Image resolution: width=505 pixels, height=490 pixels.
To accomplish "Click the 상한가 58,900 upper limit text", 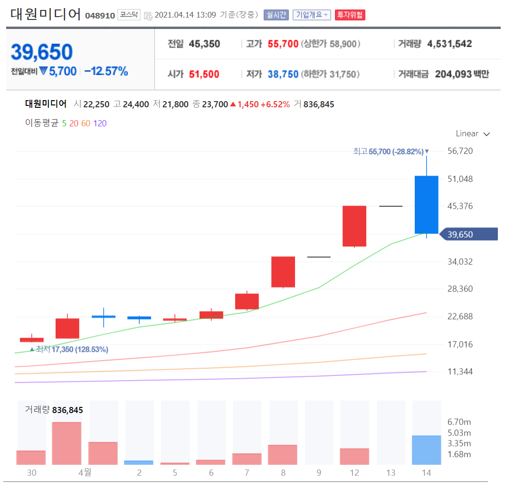I will [x=331, y=44].
